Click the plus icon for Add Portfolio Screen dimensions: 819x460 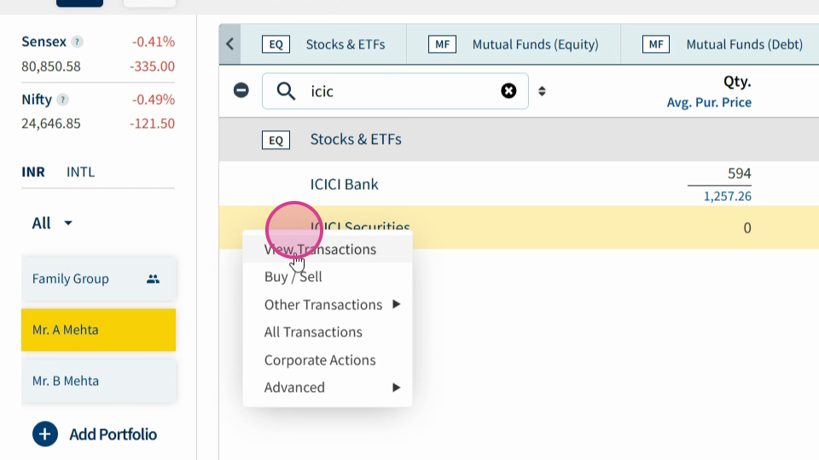tap(45, 434)
